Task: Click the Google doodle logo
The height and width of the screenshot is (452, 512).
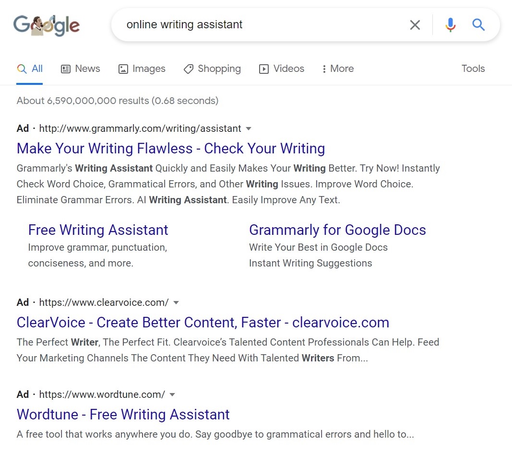Action: (47, 25)
